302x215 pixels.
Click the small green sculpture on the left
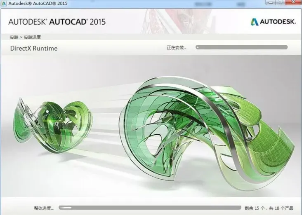(x=53, y=125)
